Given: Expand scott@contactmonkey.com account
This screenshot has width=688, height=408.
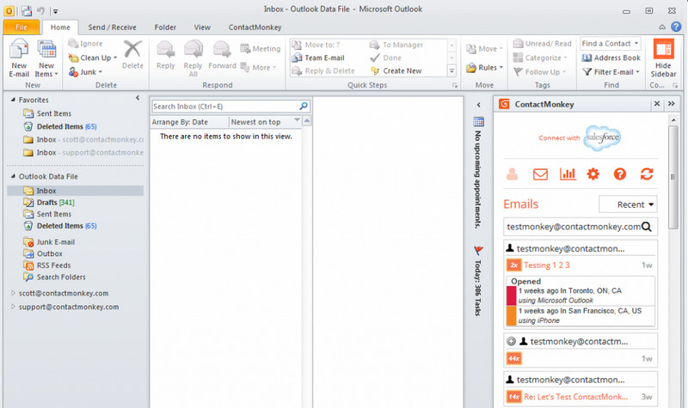Looking at the screenshot, I should click(13, 293).
